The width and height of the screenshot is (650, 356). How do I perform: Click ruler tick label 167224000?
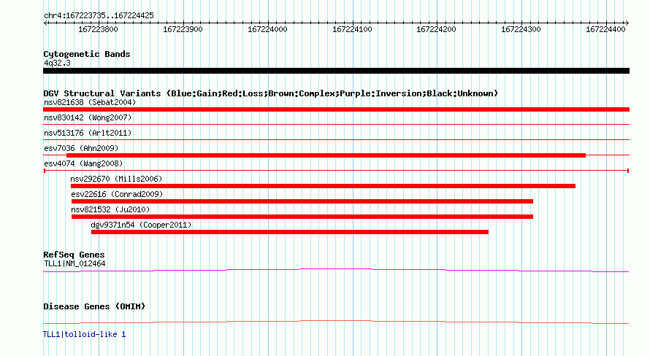coord(267,29)
